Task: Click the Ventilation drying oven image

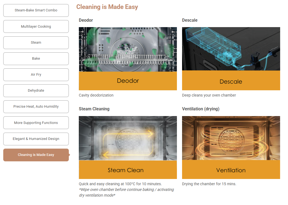Action: pyautogui.click(x=231, y=147)
